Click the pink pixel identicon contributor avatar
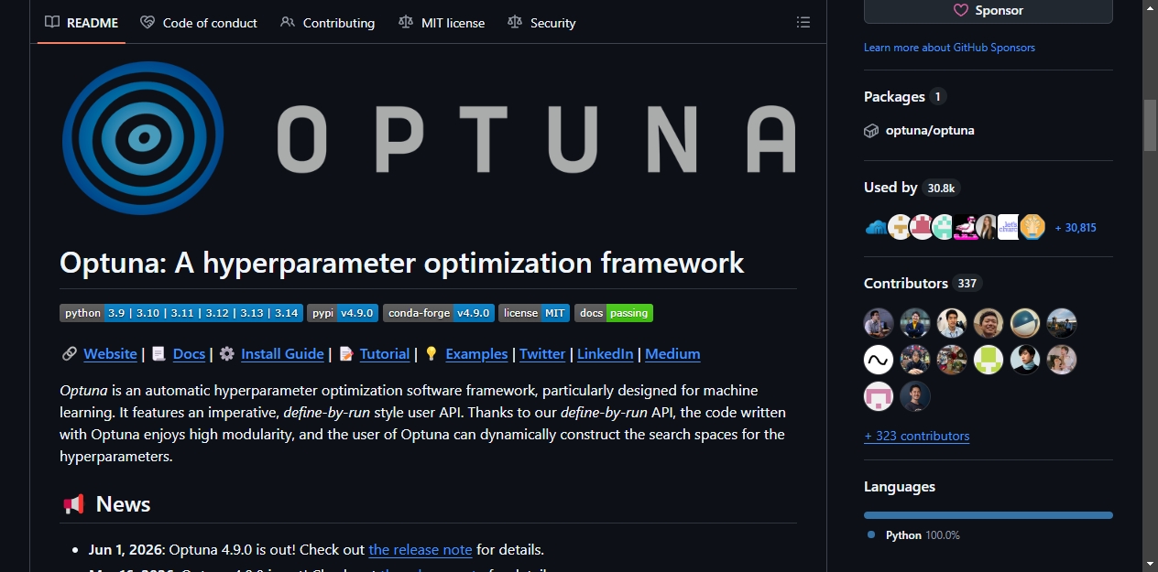 click(x=879, y=396)
